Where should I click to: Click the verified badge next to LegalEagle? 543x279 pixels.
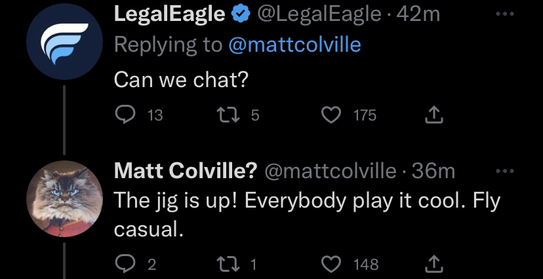240,15
